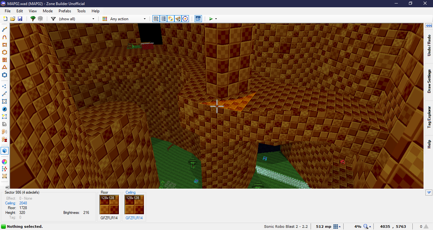Select the Draw Curve tool
Image resolution: width=433 pixels, height=230 pixels.
pos(4,37)
